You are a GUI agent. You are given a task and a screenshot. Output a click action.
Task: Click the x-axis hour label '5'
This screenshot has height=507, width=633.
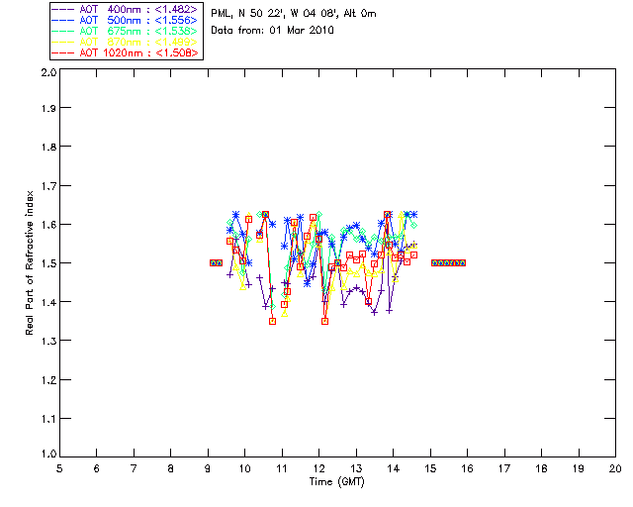click(x=59, y=468)
